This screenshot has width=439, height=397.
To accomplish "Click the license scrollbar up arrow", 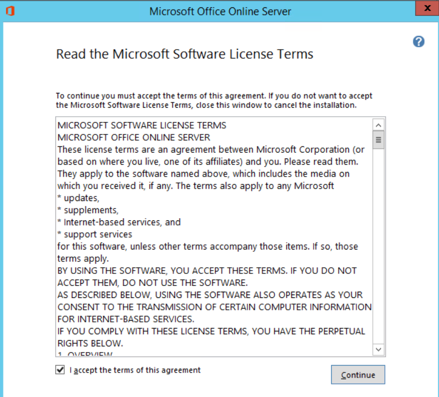I will click(378, 125).
